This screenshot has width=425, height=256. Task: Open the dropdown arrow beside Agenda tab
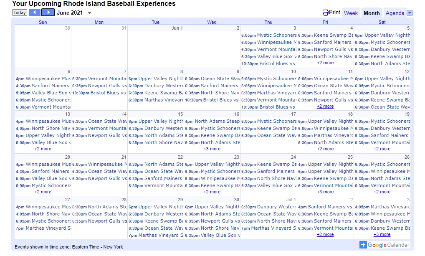(x=410, y=13)
